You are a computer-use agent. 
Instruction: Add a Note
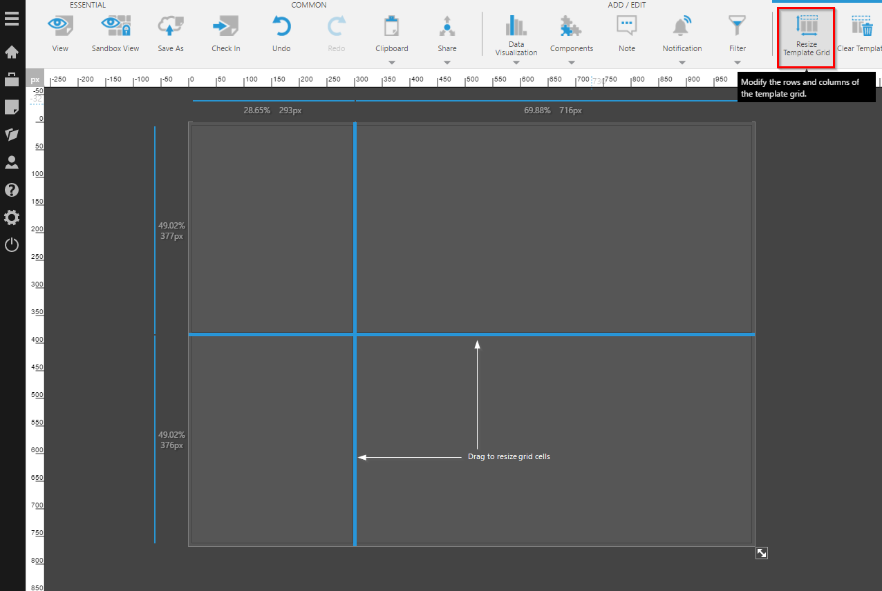[627, 34]
